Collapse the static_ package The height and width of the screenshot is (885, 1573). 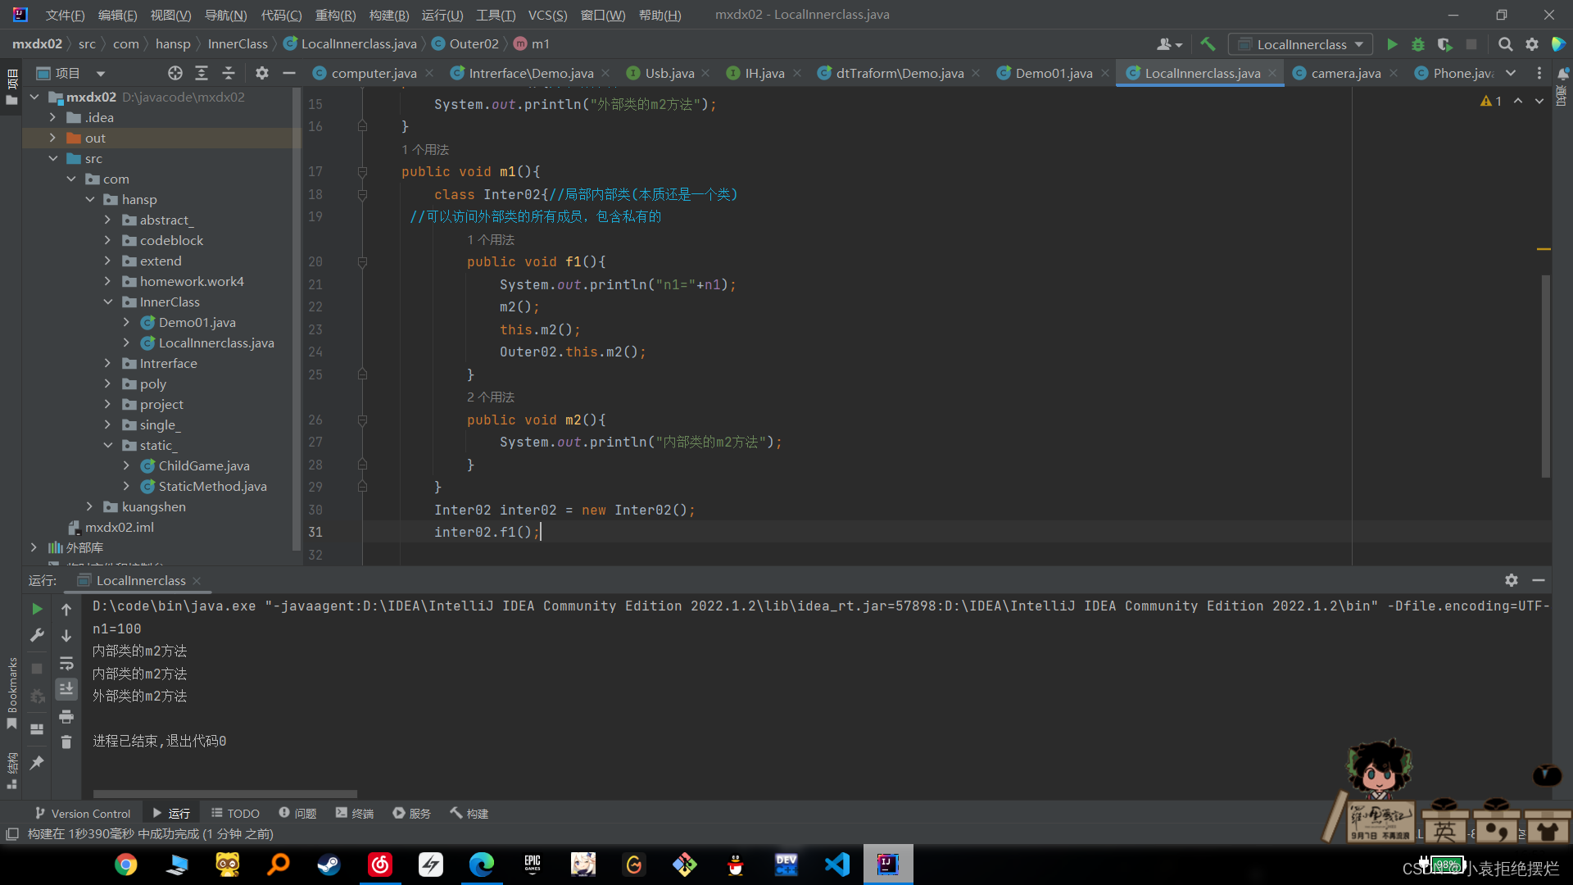[107, 445]
